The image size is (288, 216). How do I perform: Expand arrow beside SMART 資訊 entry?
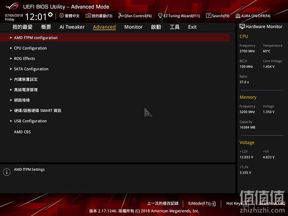tap(11, 111)
